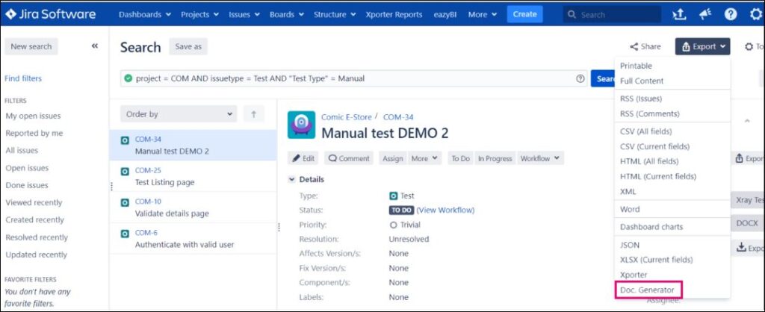Click the settings gear icon
Image resolution: width=765 pixels, height=312 pixels.
(755, 14)
